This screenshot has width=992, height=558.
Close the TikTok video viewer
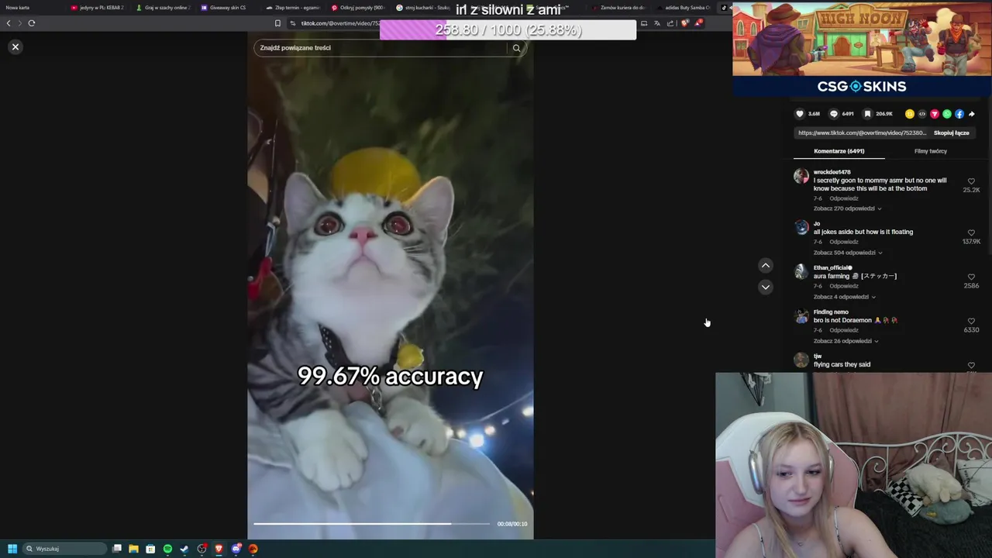point(15,47)
